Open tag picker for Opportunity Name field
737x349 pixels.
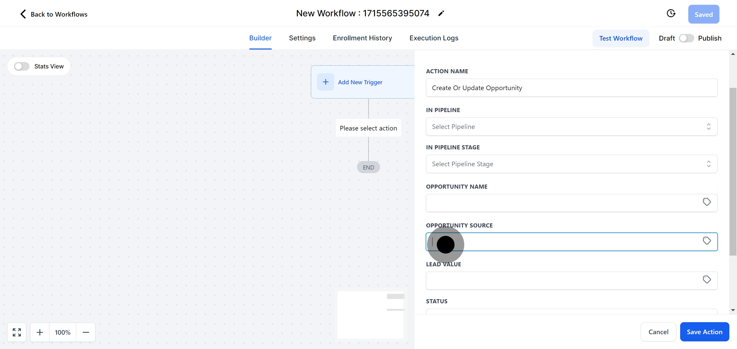click(x=707, y=202)
